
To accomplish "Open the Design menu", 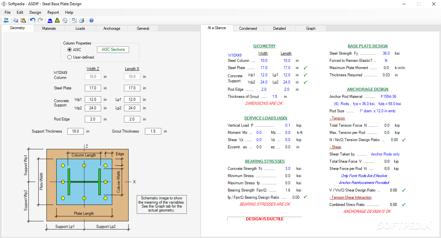I will point(35,12).
